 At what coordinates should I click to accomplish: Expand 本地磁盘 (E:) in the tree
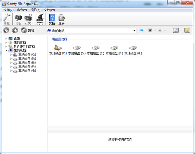pyautogui.click(x=11, y=63)
